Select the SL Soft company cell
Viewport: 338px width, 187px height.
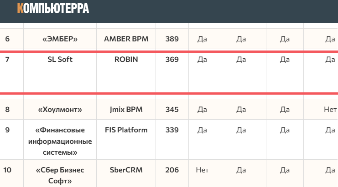coord(60,60)
